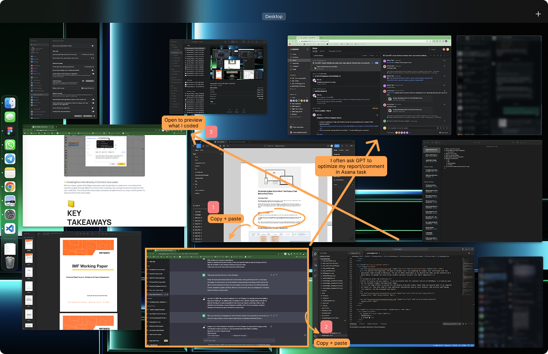Rename the Blue-Collar chat via the pencil icon
Screen dimensions: 548x354
pos(165,294)
